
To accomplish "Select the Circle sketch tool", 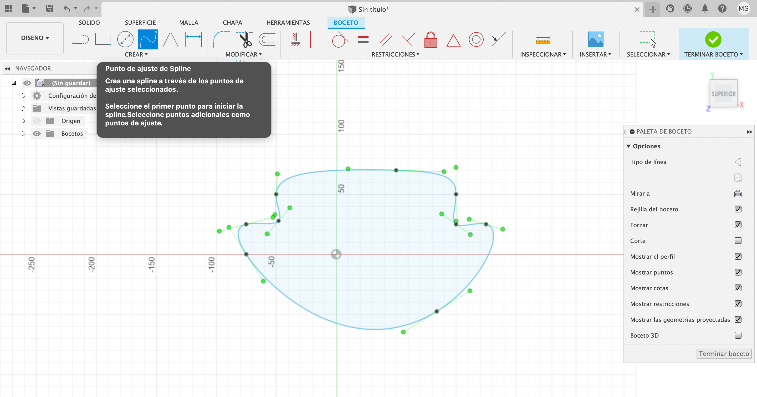I will [x=125, y=39].
